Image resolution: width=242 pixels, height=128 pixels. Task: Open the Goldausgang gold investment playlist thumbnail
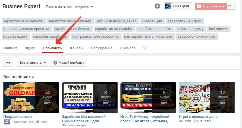(x=31, y=98)
